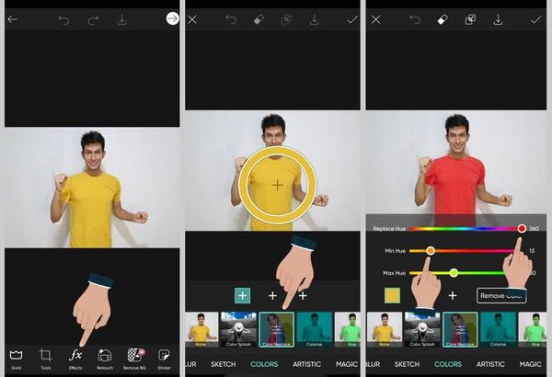Click the Min Hue orange slider handle

coord(431,251)
